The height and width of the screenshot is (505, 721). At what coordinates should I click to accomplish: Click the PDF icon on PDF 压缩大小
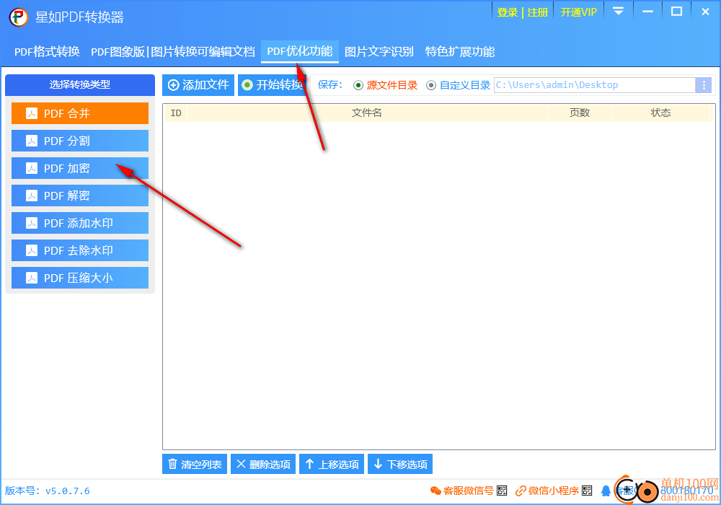(x=32, y=278)
